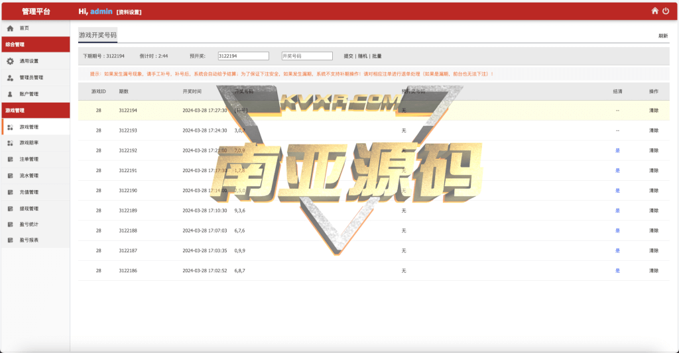
Task: Click the 期数 column header
Action: tap(124, 91)
